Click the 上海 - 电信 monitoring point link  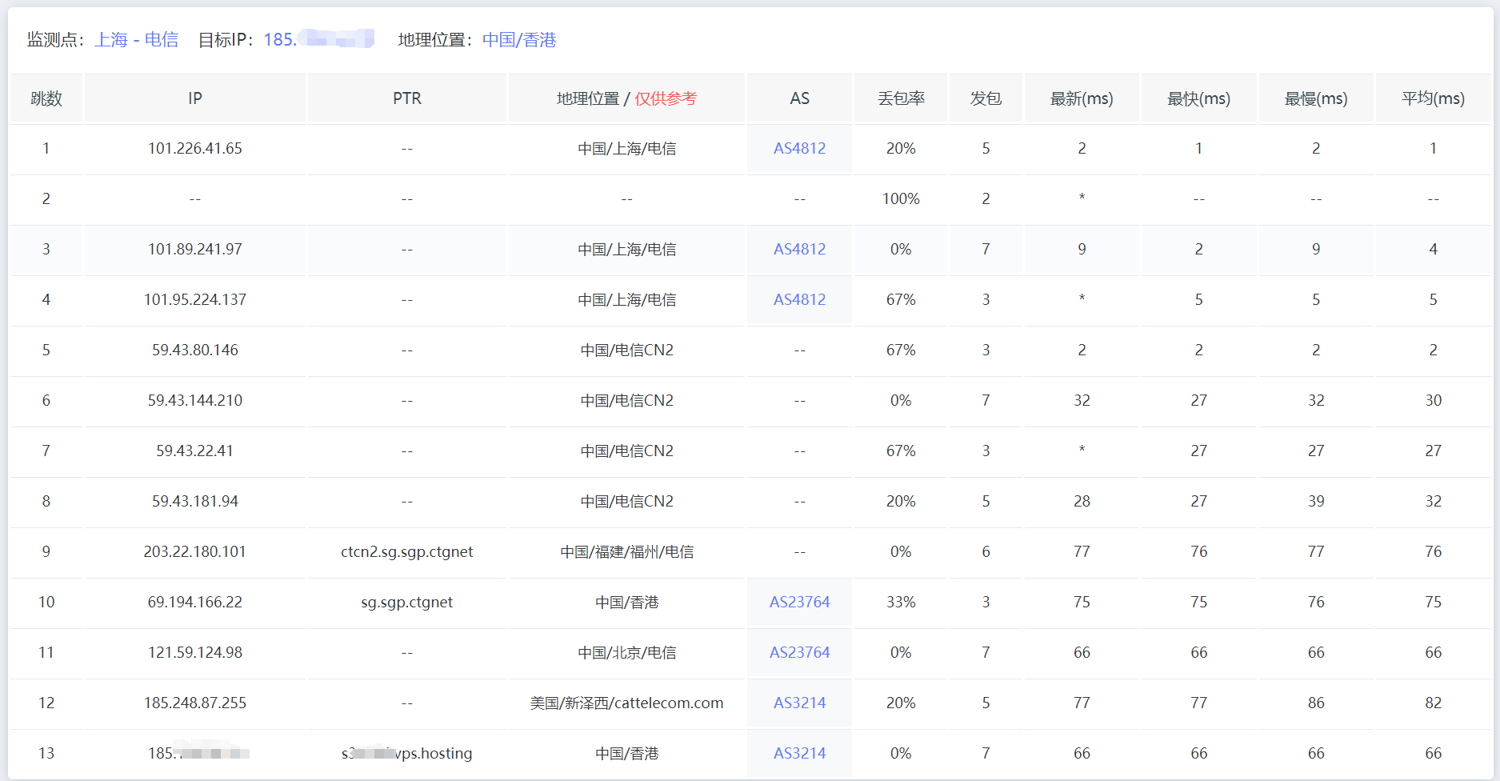[136, 40]
